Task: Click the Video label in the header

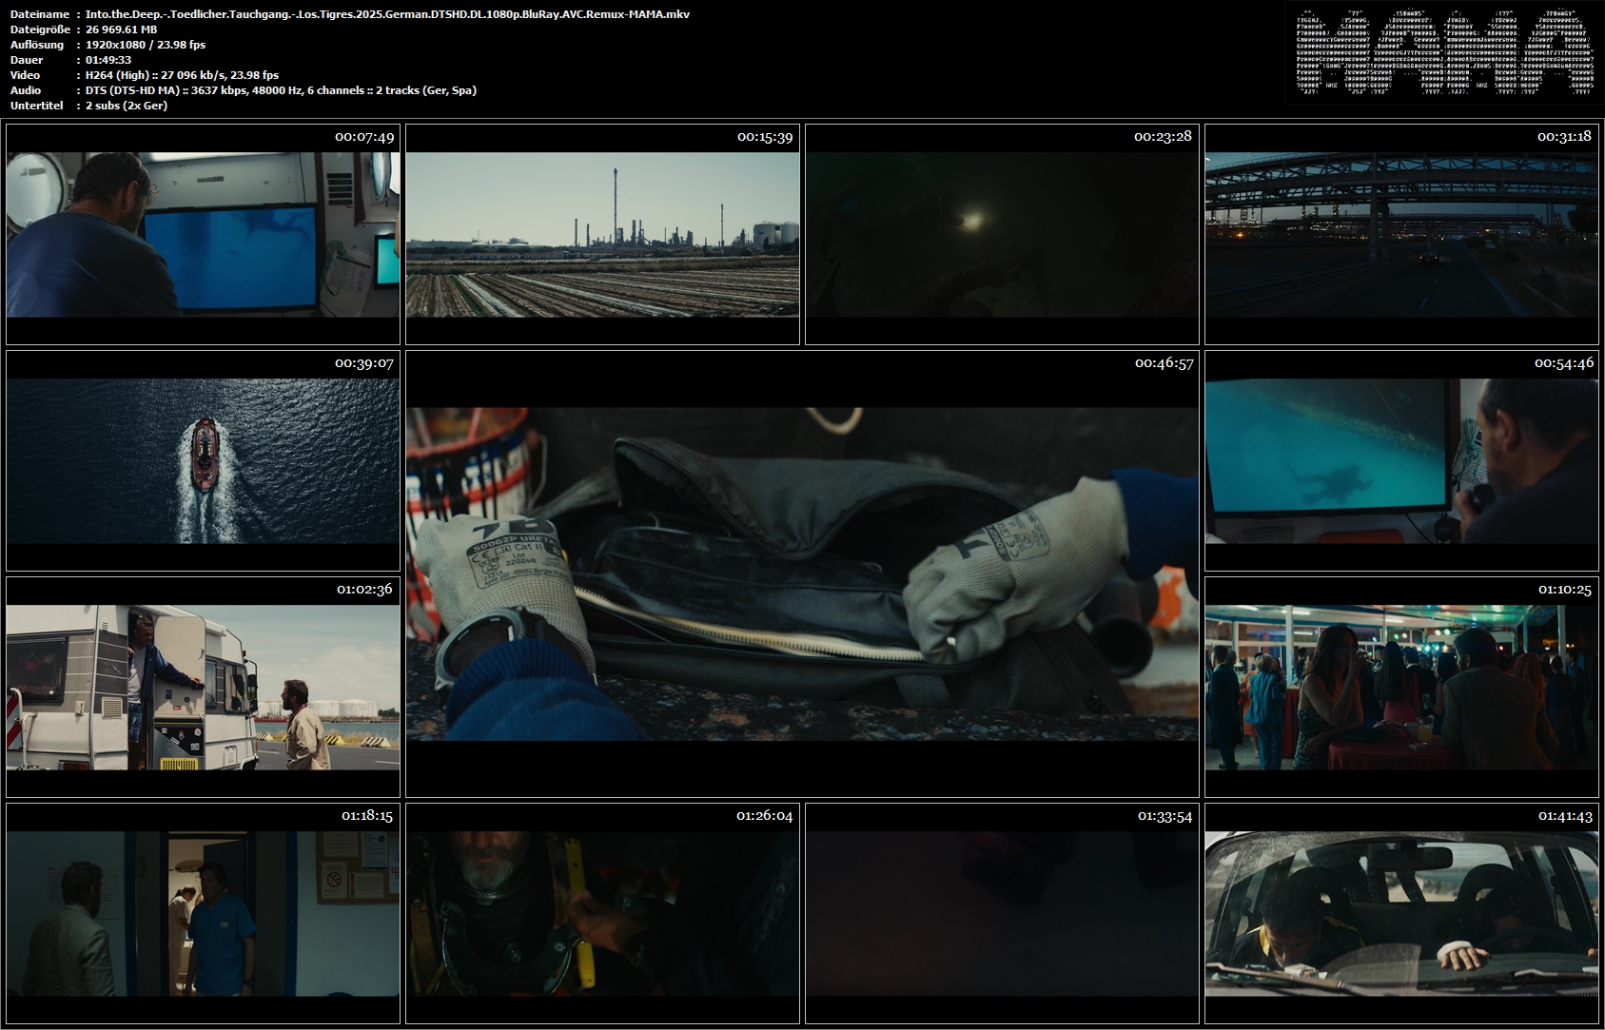Action: click(26, 75)
